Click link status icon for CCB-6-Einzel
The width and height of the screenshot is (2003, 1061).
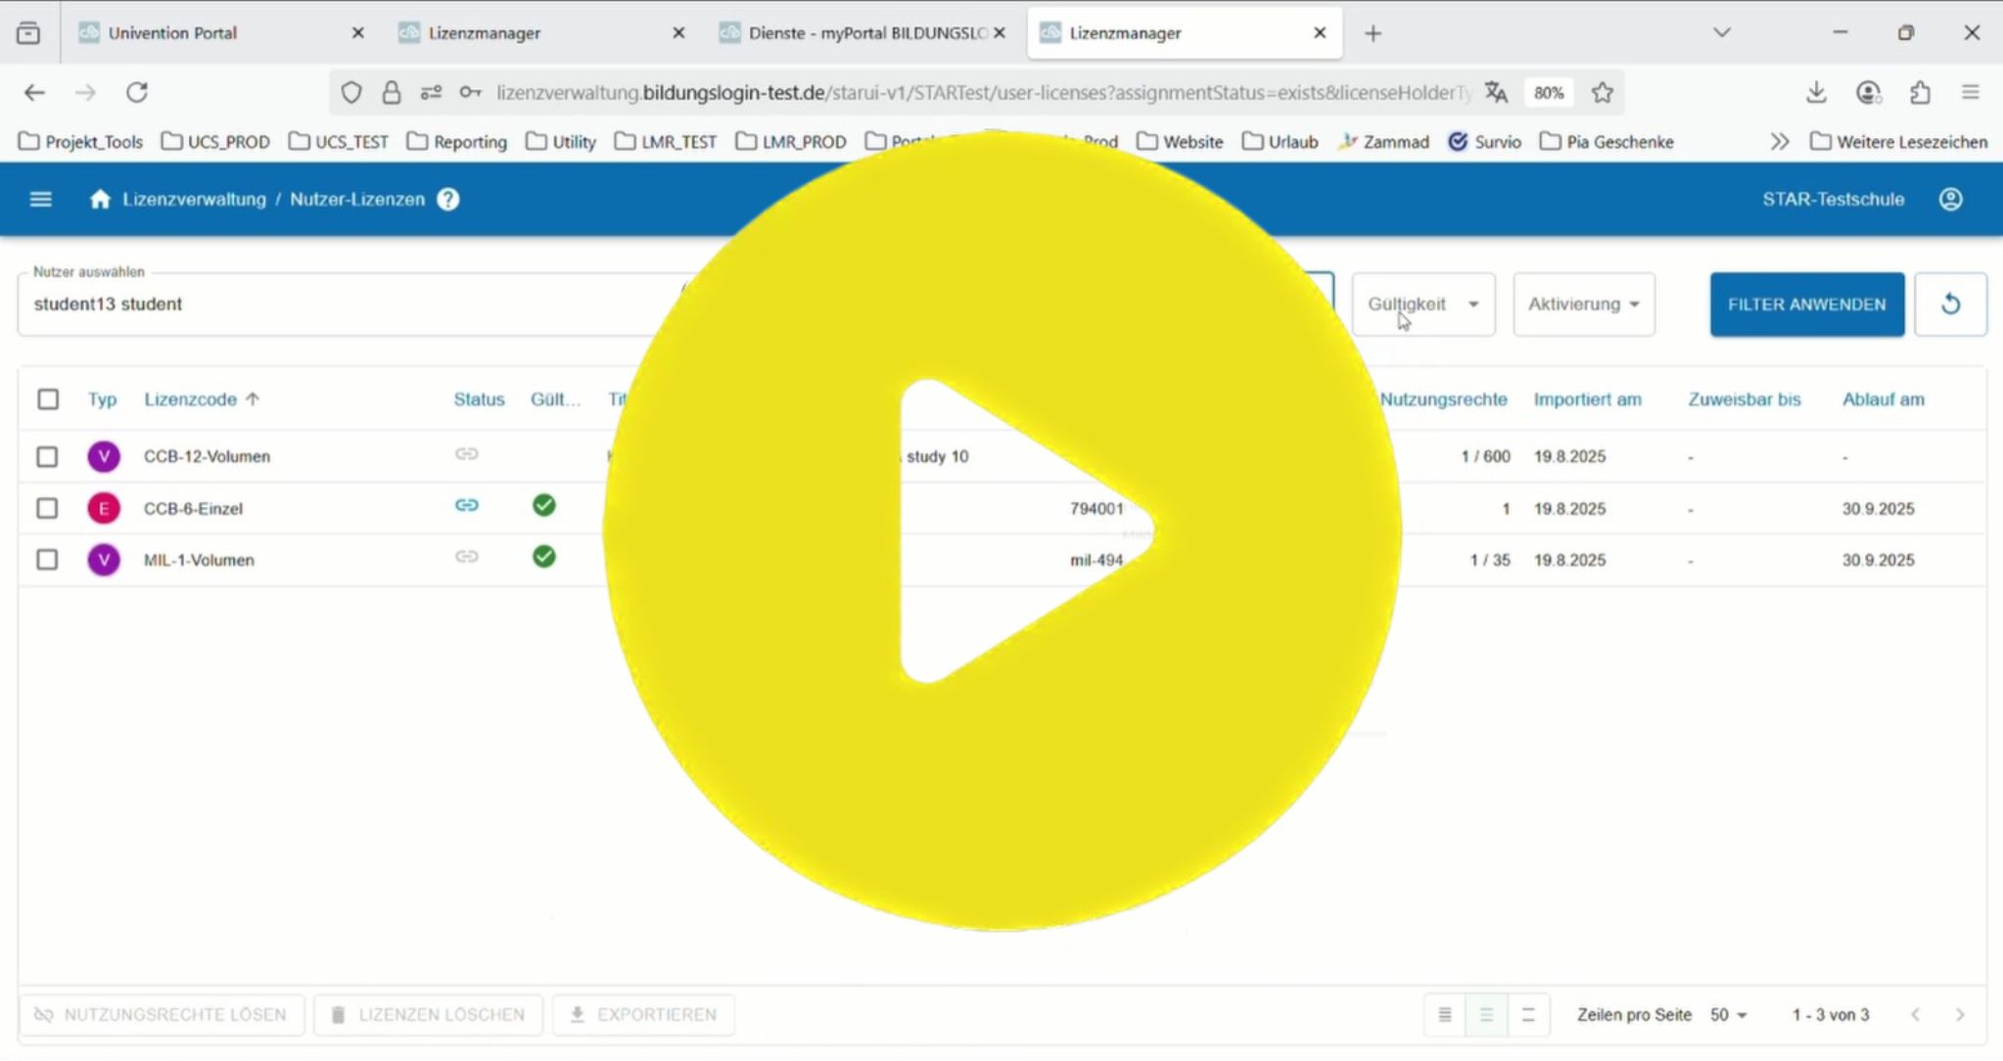(467, 506)
